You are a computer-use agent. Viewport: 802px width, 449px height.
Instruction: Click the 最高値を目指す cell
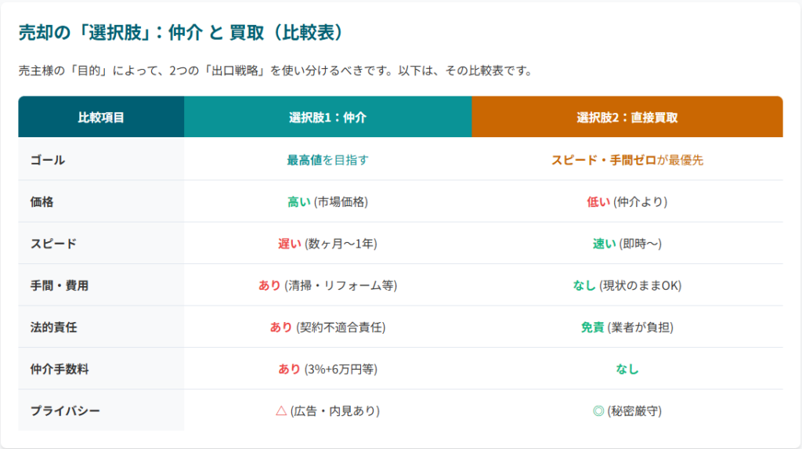pyautogui.click(x=327, y=160)
